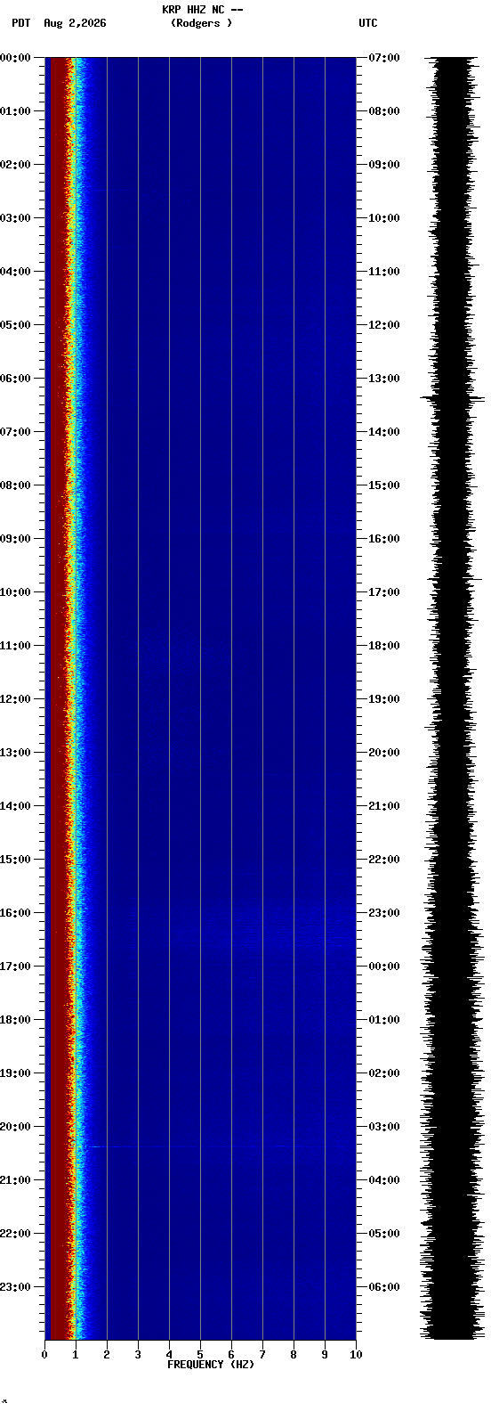Click the UTC '06:00' time label
Image resolution: width=491 pixels, height=1411 pixels.
pyautogui.click(x=383, y=1287)
